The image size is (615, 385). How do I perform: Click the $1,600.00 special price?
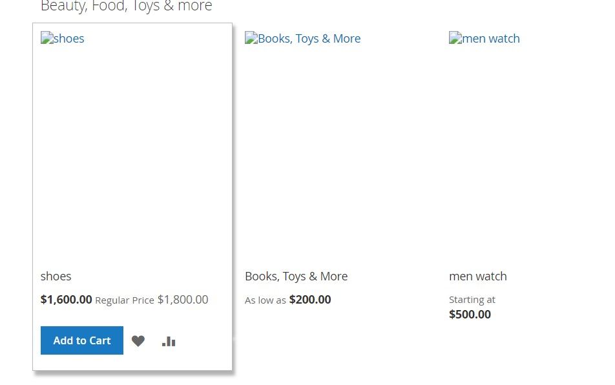pyautogui.click(x=66, y=300)
